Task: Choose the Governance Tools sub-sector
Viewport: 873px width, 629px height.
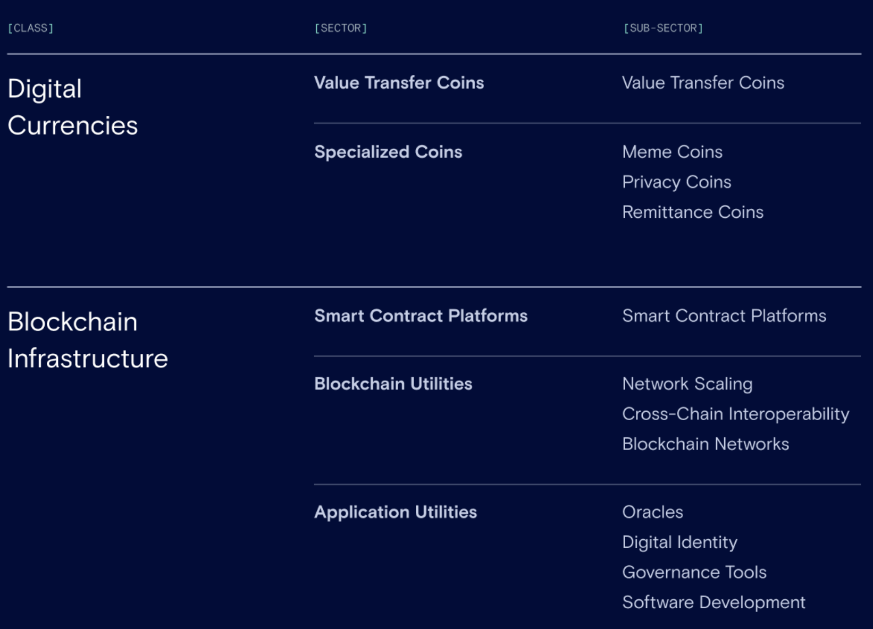Action: [x=694, y=572]
